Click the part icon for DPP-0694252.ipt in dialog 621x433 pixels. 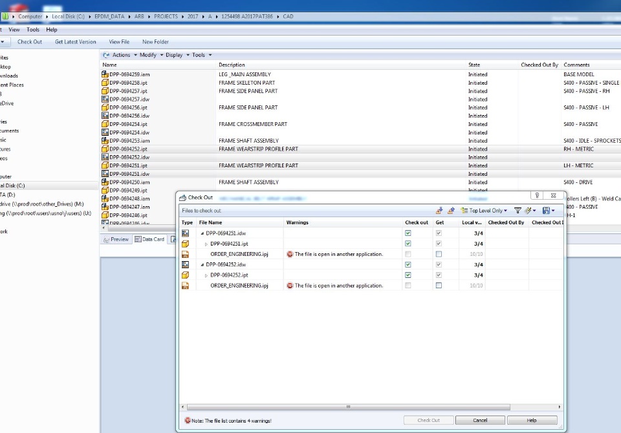(185, 275)
